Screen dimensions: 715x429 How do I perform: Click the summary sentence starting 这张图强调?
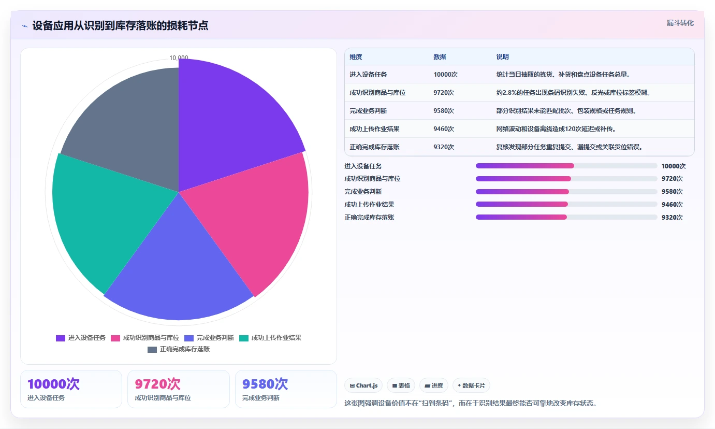click(x=471, y=403)
